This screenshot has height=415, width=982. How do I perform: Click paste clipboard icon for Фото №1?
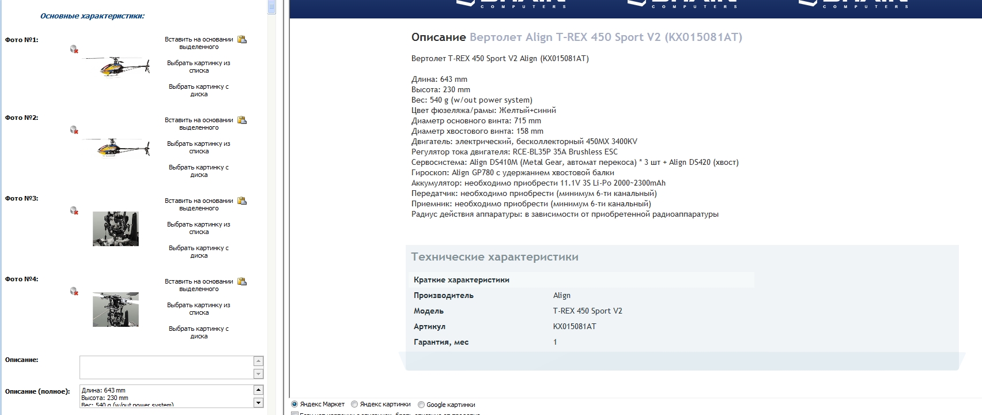[x=242, y=39]
